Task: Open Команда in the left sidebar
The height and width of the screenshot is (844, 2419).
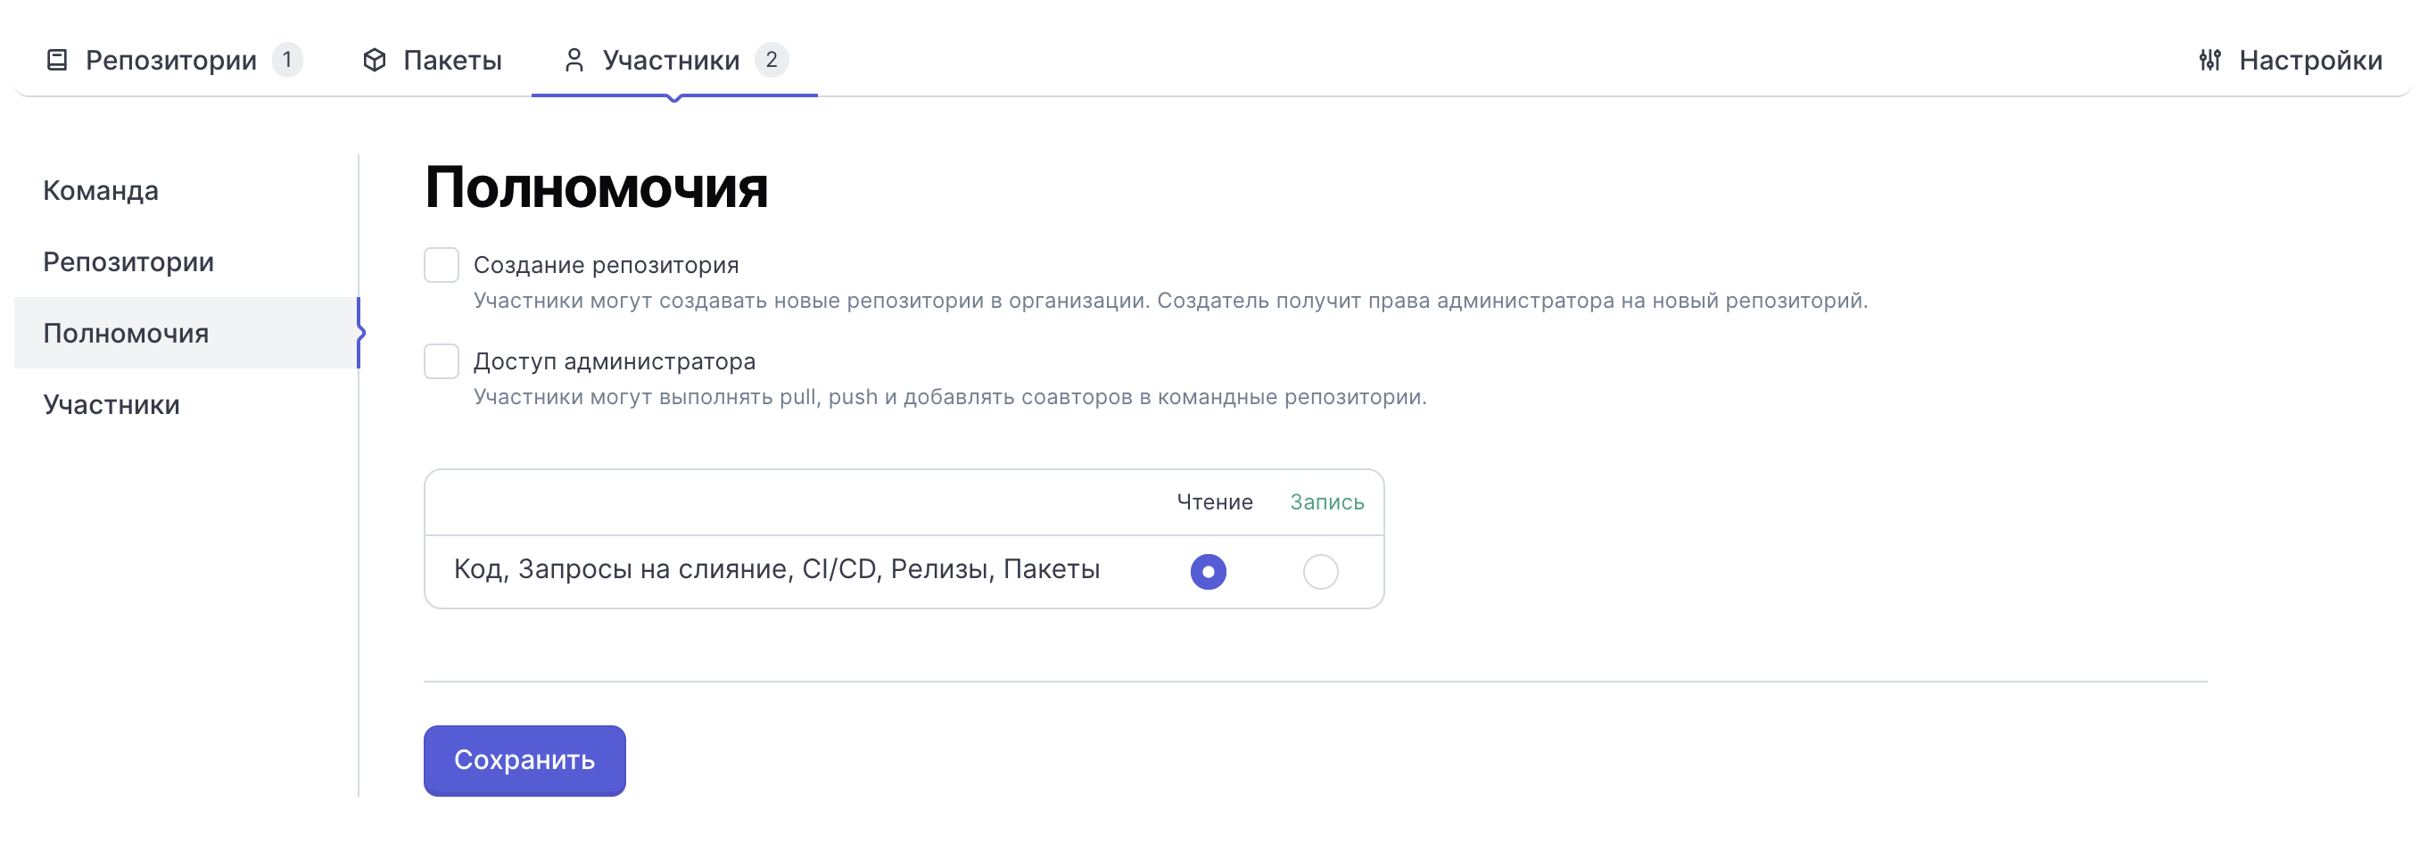Action: pos(101,191)
